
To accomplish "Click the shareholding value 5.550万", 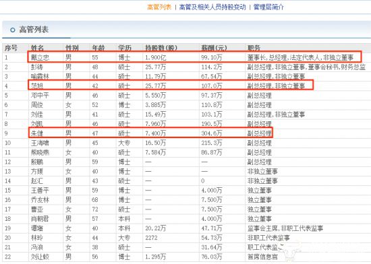I will [x=155, y=96].
